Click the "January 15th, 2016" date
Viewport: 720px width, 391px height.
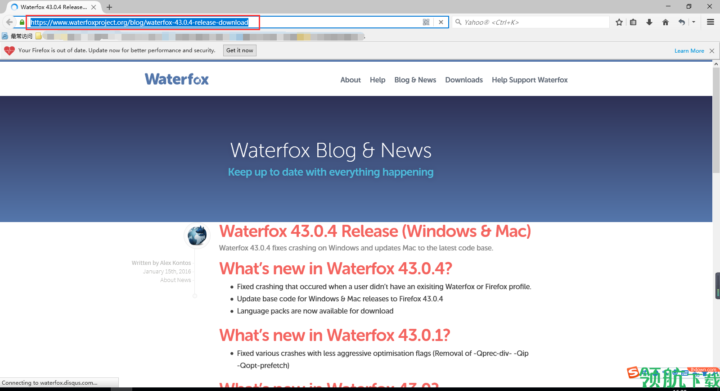(x=167, y=272)
